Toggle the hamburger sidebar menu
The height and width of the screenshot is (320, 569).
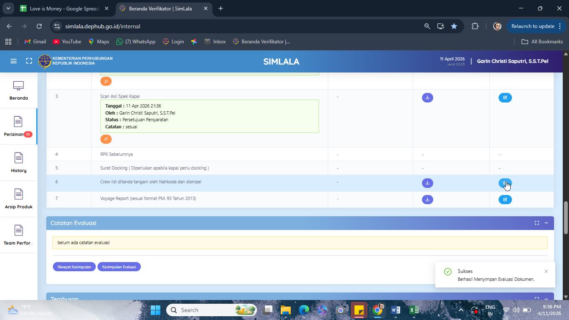point(13,61)
